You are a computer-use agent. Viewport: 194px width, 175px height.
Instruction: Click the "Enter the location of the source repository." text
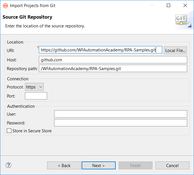[45, 26]
